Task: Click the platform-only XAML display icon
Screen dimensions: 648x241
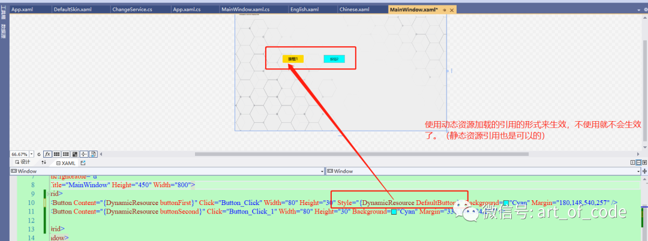Action: coord(94,154)
